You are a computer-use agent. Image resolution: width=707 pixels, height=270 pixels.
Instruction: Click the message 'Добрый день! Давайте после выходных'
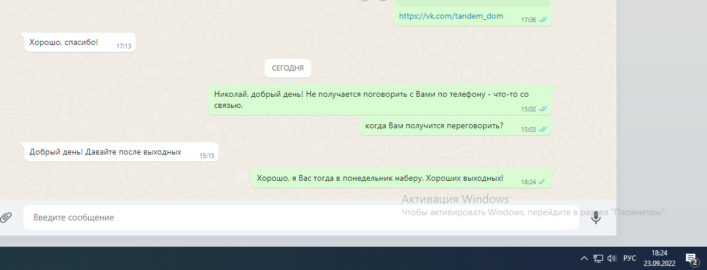[106, 152]
